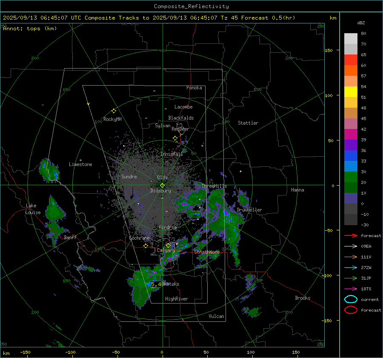Click the green 31JP arrow legend icon
The height and width of the screenshot is (358, 383).
(x=351, y=278)
